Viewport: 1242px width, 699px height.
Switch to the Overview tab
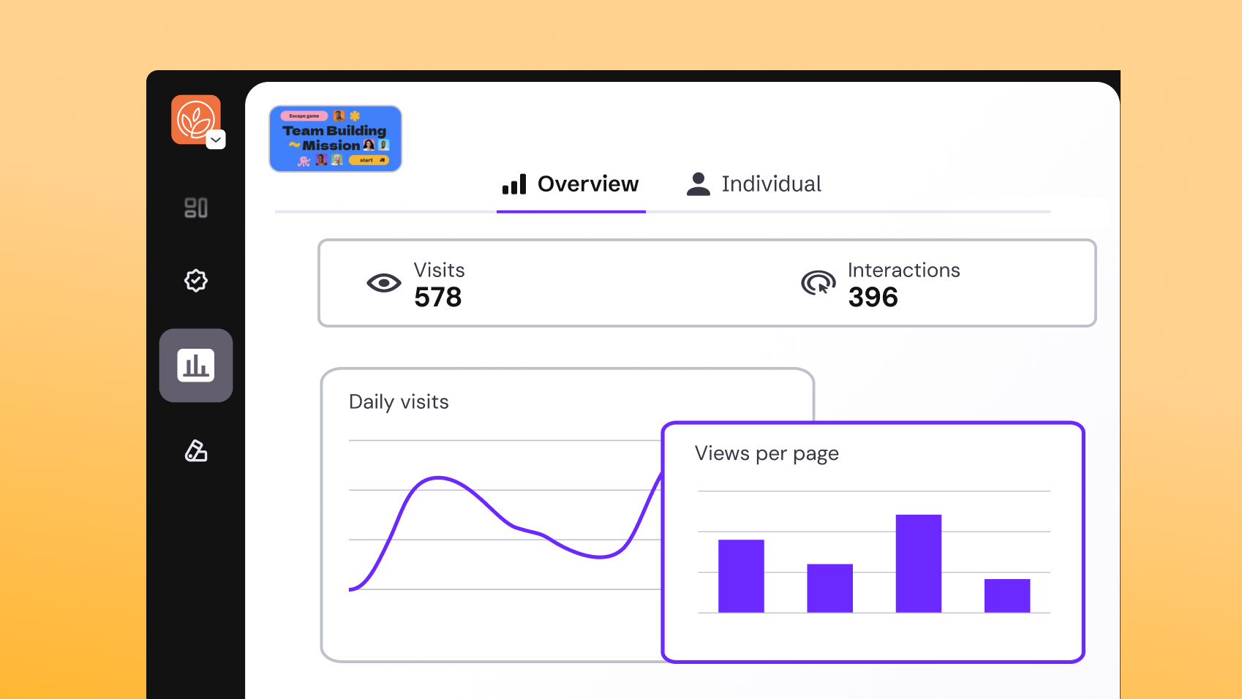(571, 184)
